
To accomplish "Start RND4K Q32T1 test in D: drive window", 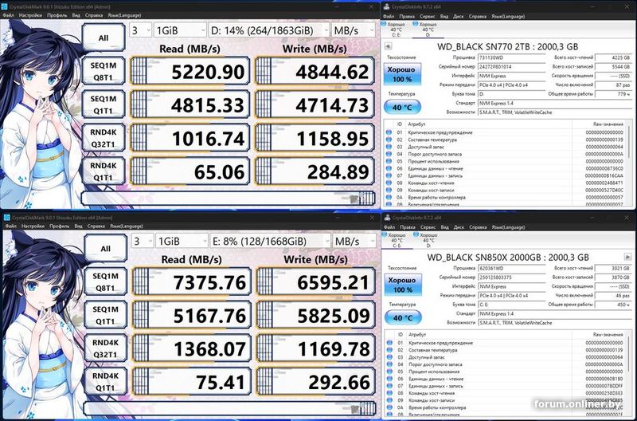I will pyautogui.click(x=104, y=138).
